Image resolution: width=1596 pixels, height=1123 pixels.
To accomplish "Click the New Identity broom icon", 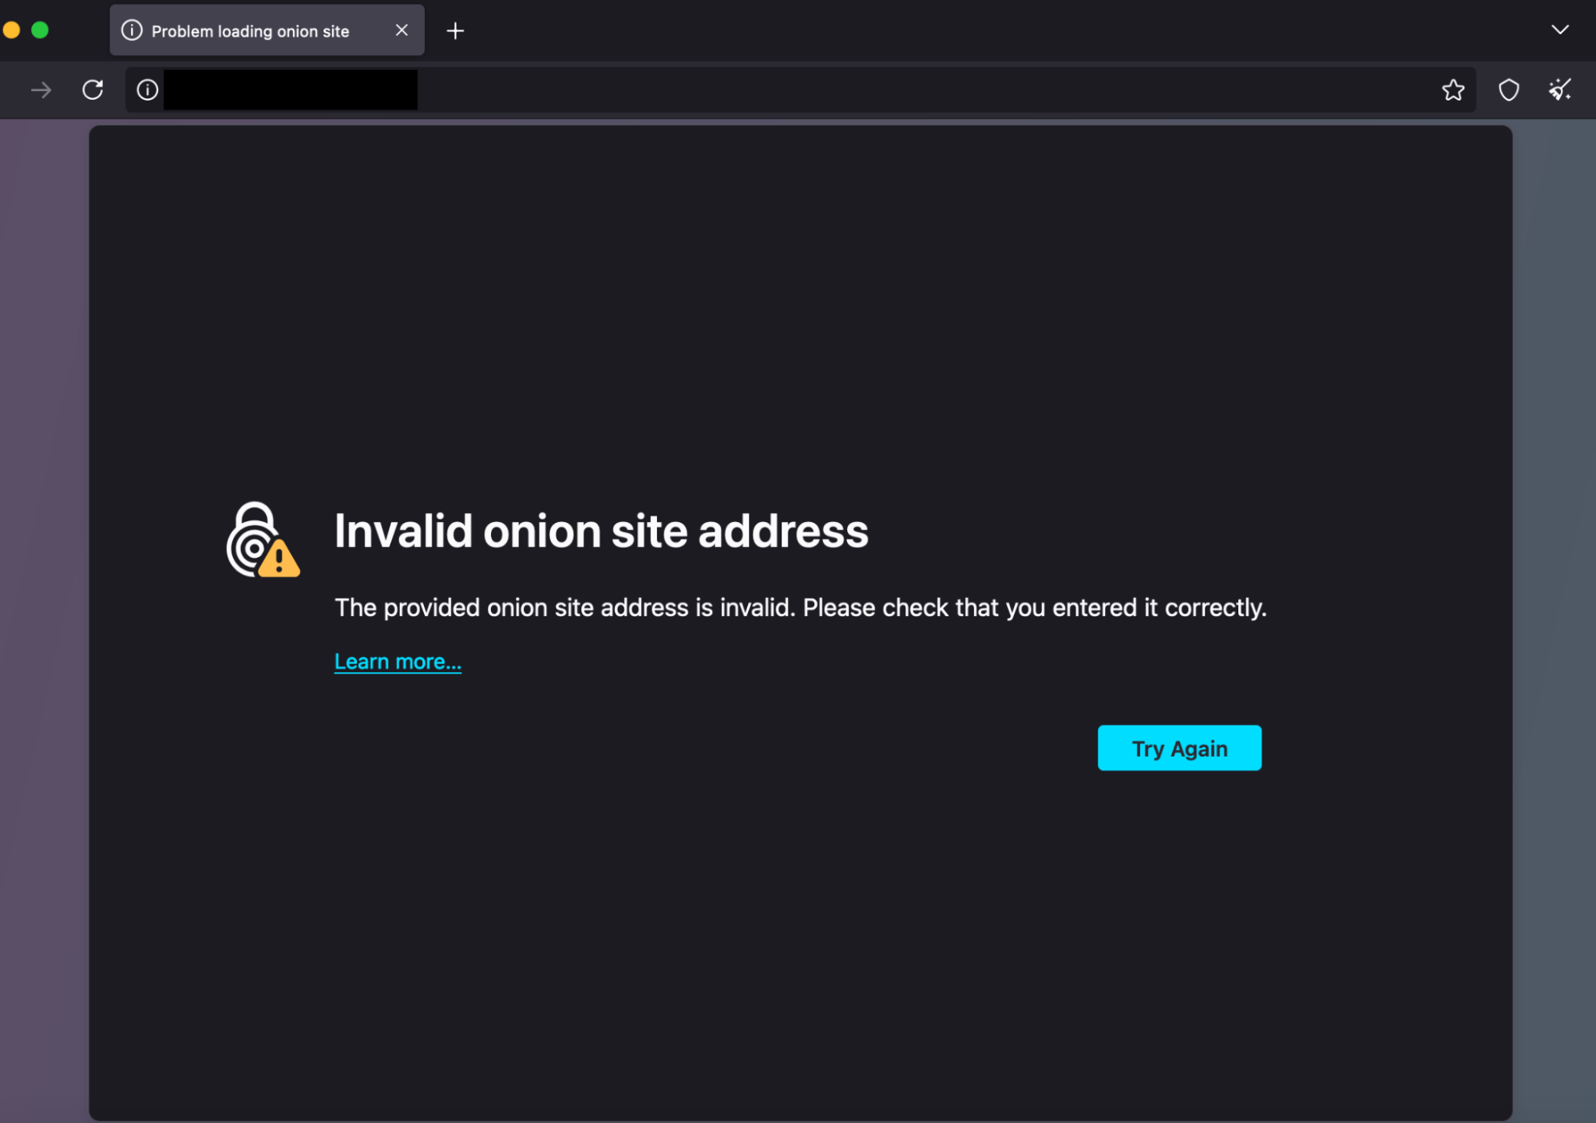I will click(x=1560, y=89).
